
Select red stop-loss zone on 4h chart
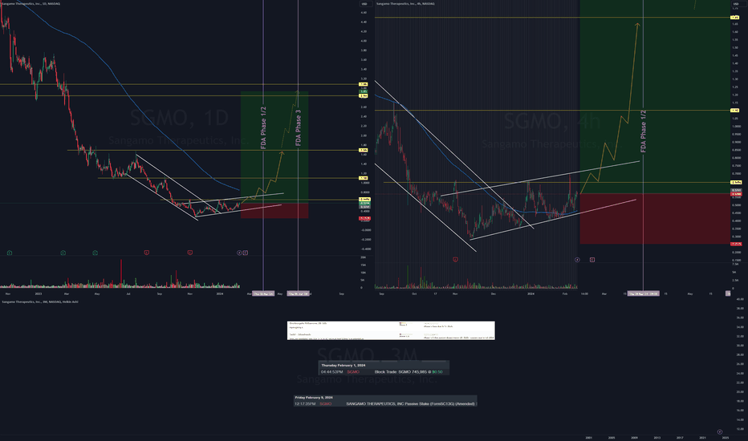coord(655,219)
